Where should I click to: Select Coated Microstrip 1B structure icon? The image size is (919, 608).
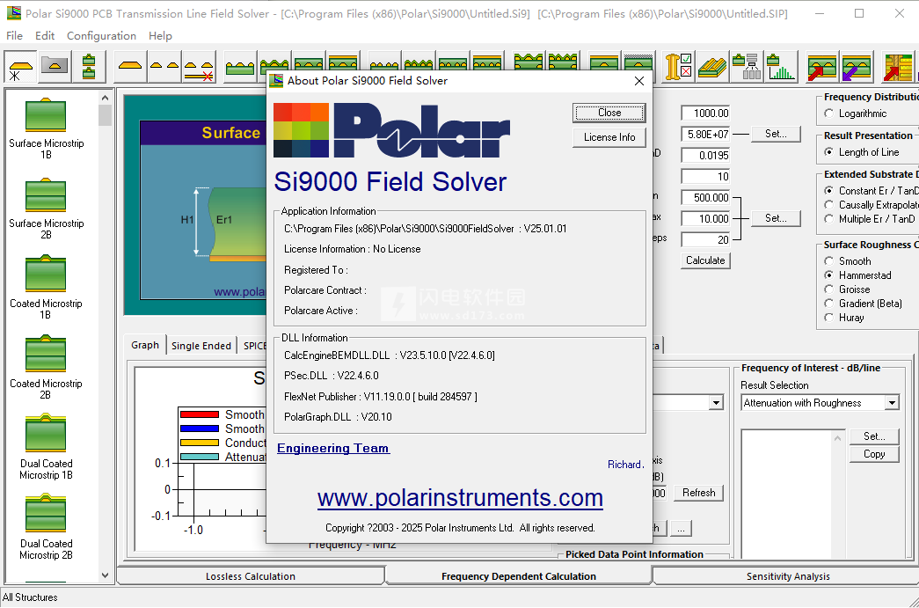coord(46,275)
